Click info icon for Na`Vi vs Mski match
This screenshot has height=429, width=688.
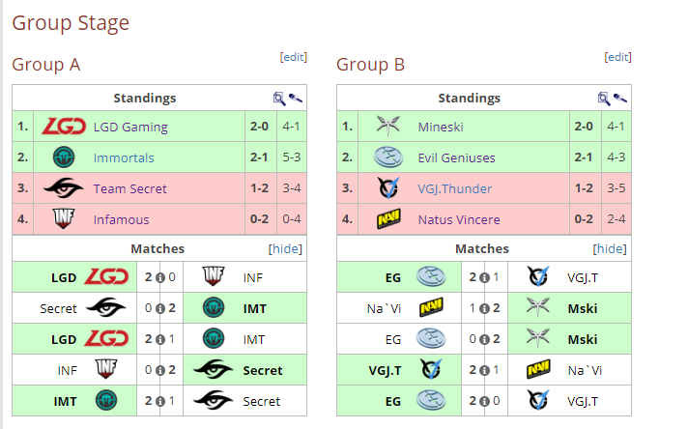(484, 309)
